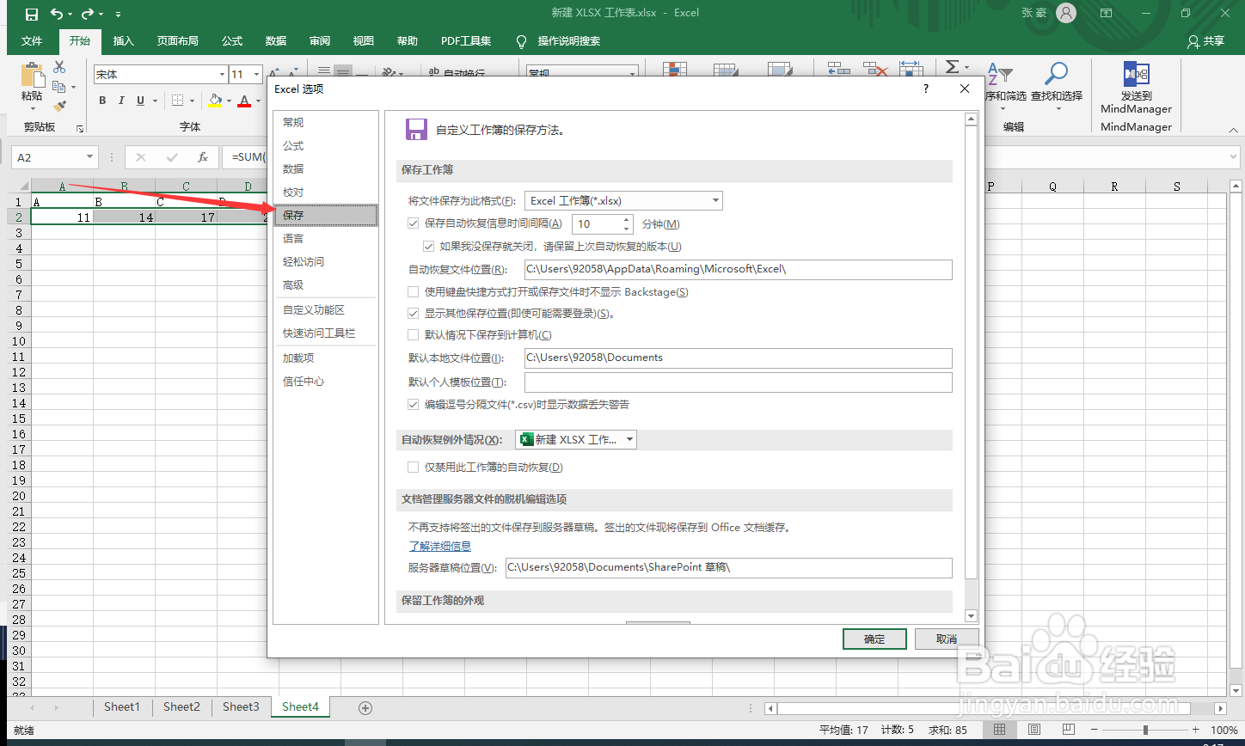Open the Sort and Filter tool
The image size is (1245, 746).
(x=999, y=76)
